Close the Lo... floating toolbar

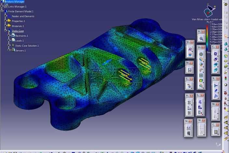(203, 47)
